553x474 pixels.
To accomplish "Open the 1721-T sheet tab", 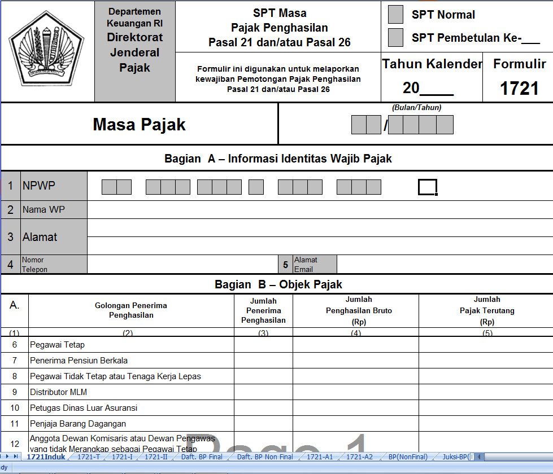I will click(89, 457).
